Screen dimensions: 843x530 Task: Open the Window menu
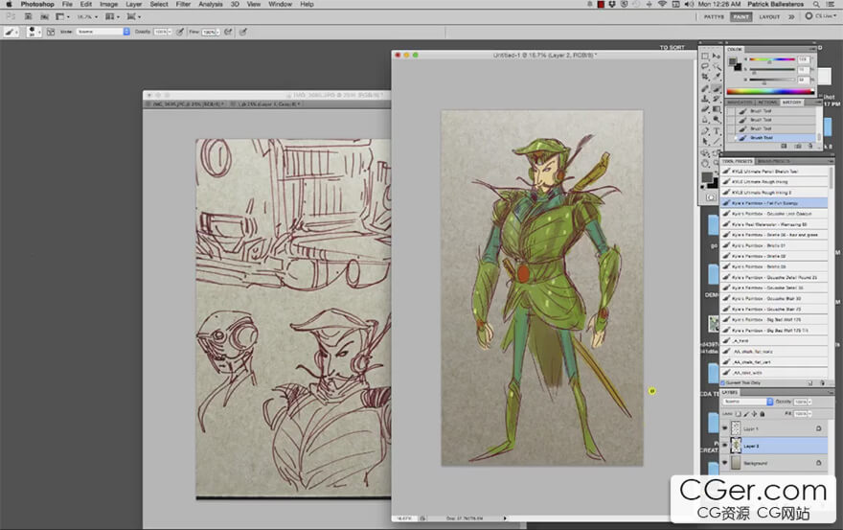[x=280, y=4]
